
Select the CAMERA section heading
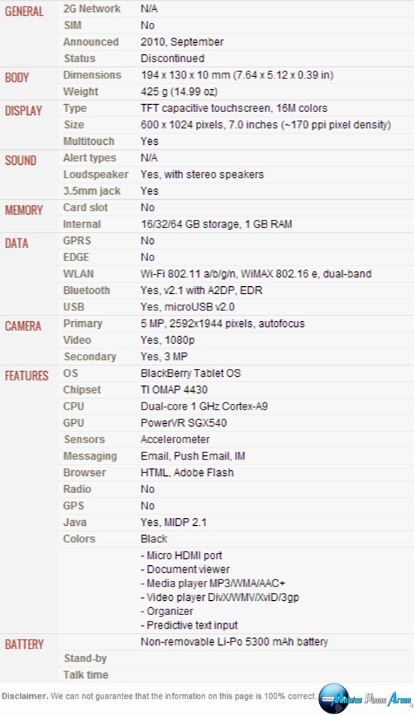[24, 326]
